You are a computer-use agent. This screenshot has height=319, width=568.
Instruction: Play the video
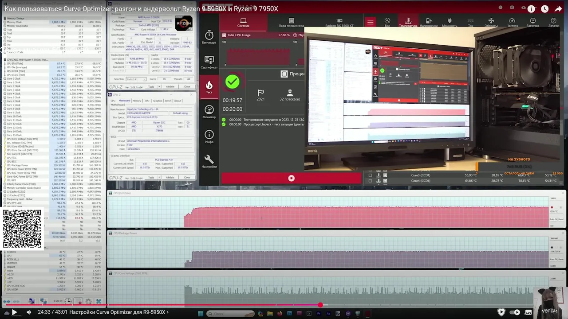(14, 312)
